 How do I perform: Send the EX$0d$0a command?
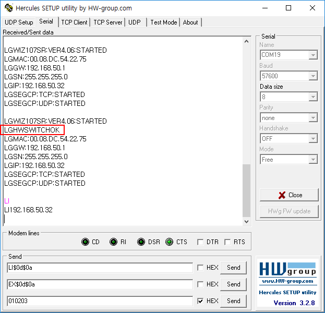(233, 284)
